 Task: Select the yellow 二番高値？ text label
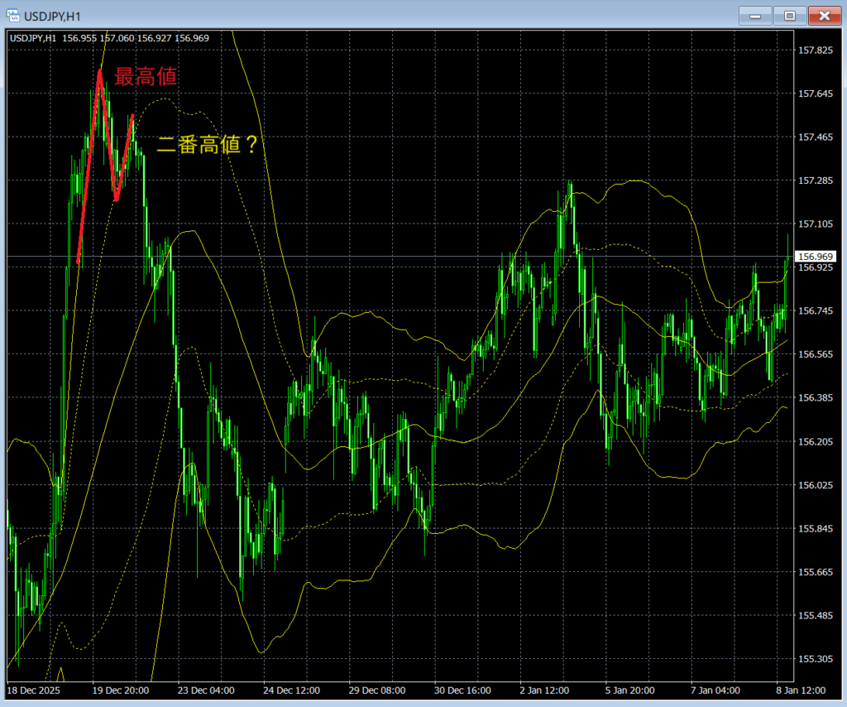tap(207, 146)
